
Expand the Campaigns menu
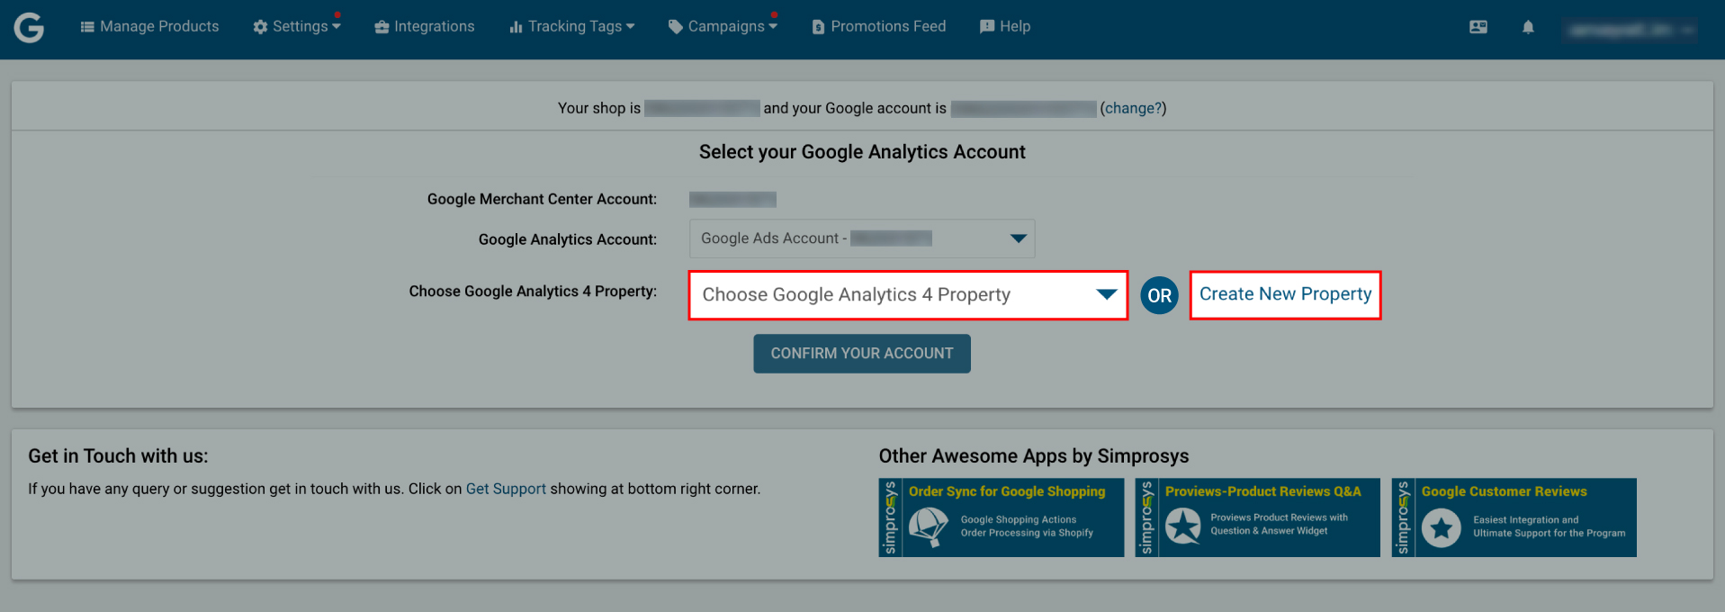723,27
